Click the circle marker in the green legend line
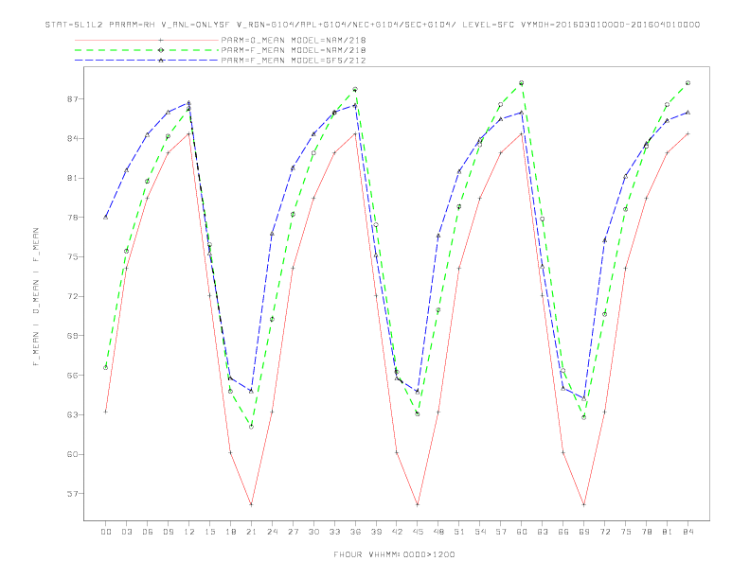This screenshot has height=579, width=750. click(x=161, y=50)
